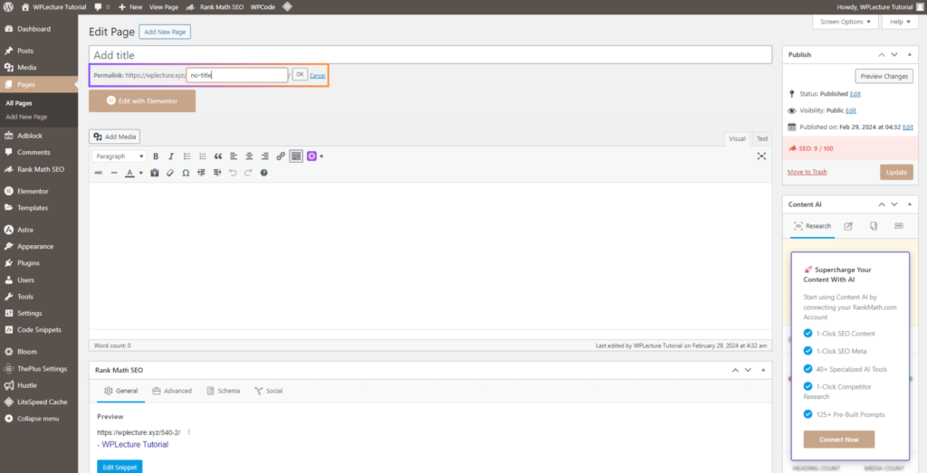The height and width of the screenshot is (473, 927).
Task: Open keyboard shortcuts help icon
Action: pos(264,173)
